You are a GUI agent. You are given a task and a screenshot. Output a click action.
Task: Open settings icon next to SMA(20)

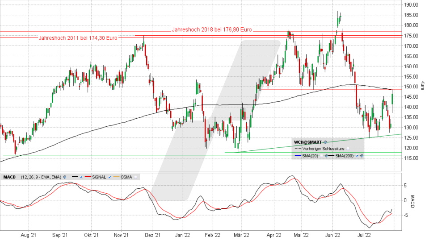(x=326, y=156)
